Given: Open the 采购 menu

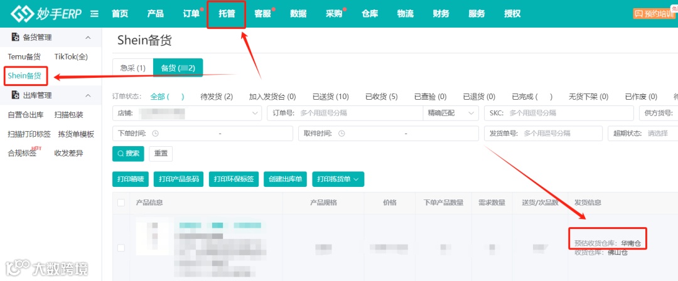Looking at the screenshot, I should click(x=334, y=14).
